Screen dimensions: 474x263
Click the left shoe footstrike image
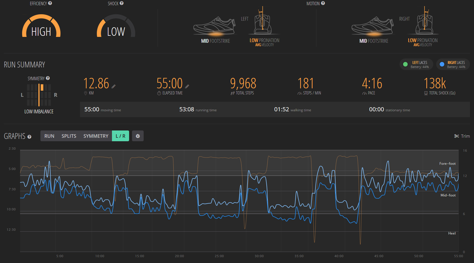tap(215, 26)
